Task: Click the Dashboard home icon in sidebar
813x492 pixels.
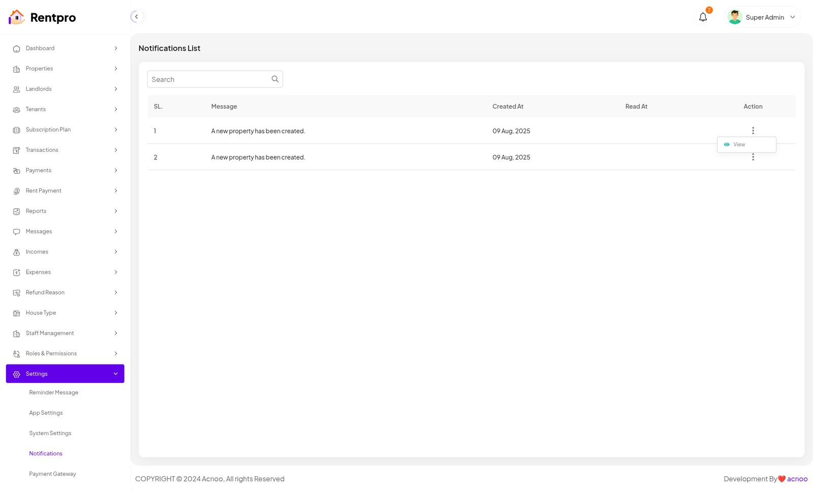Action: [x=16, y=49]
